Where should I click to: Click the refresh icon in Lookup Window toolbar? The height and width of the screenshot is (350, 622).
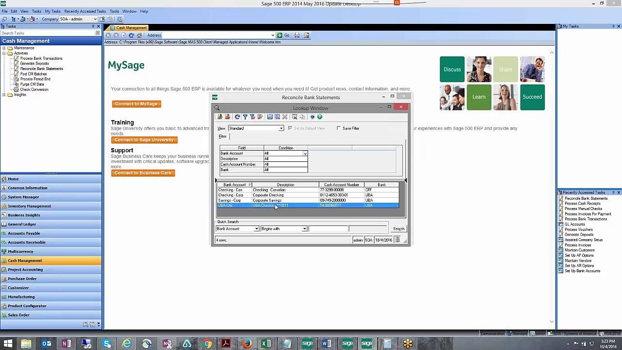237,117
